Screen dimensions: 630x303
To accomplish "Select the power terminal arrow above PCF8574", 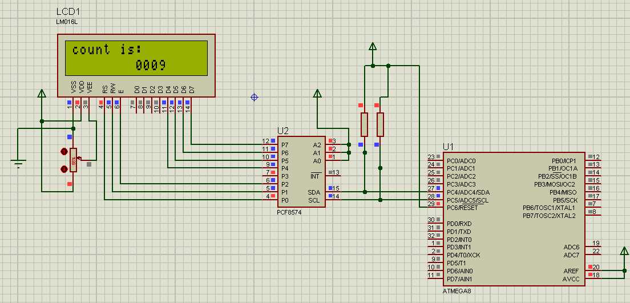I will [x=317, y=93].
